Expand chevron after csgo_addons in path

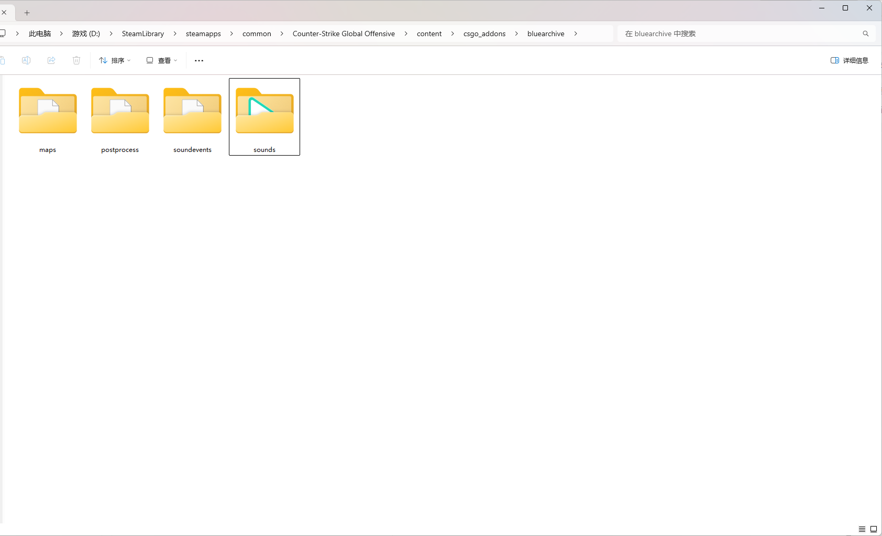point(516,34)
